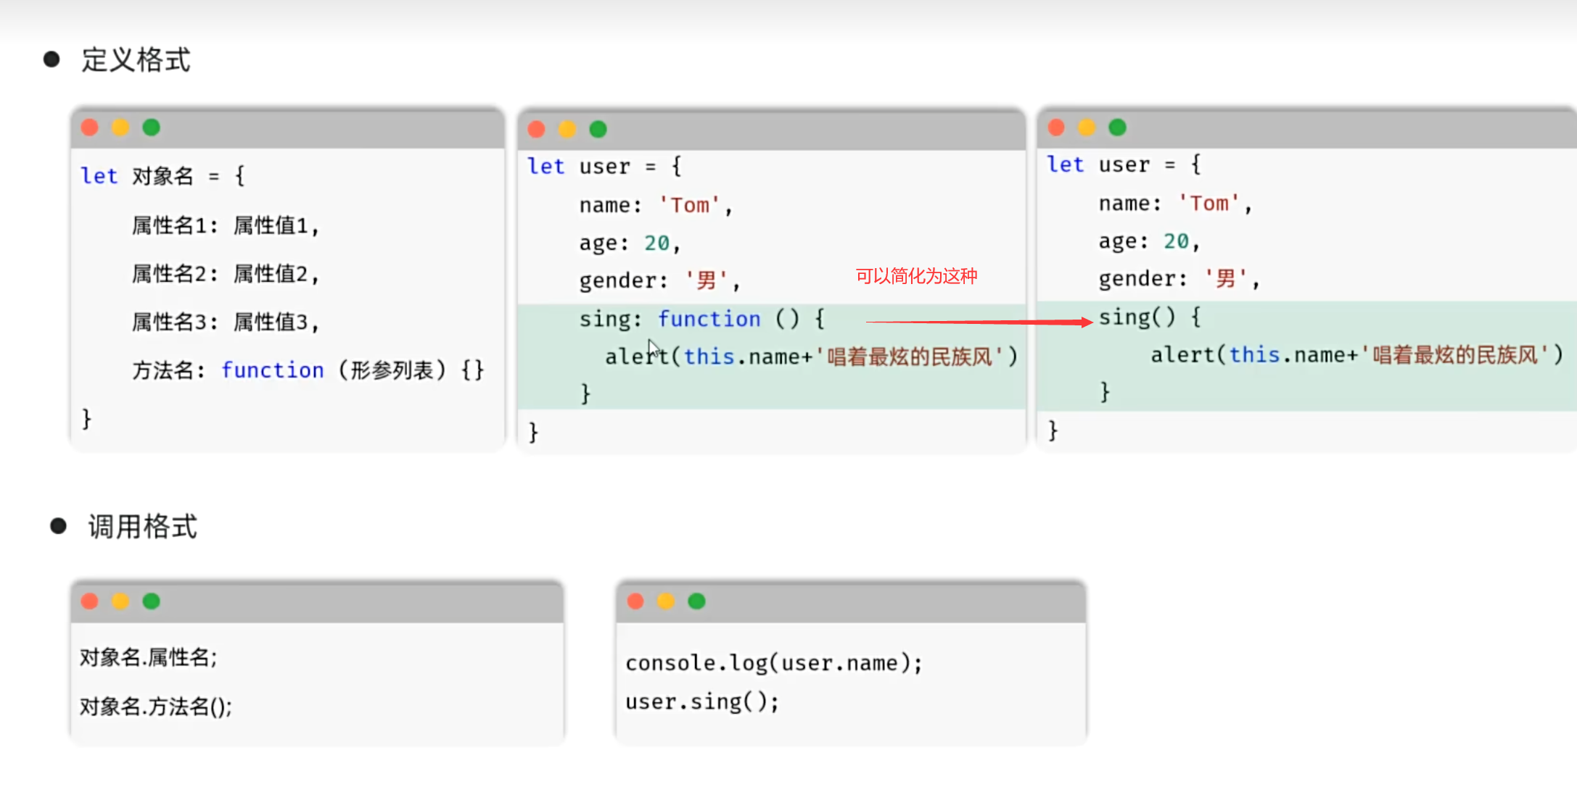
Task: Click green dot on 对象名 code window
Action: tap(151, 128)
